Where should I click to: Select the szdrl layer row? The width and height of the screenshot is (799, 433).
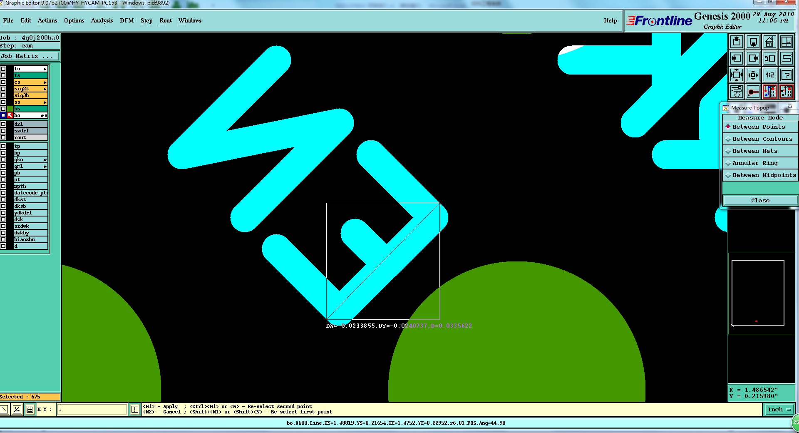coord(30,131)
